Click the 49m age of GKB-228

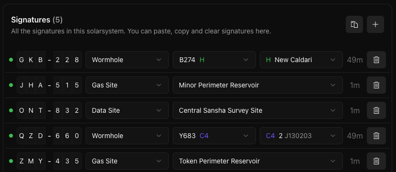(x=355, y=60)
